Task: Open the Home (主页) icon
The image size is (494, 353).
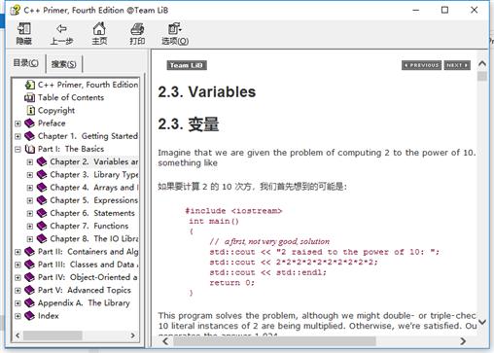Action: coord(99,28)
